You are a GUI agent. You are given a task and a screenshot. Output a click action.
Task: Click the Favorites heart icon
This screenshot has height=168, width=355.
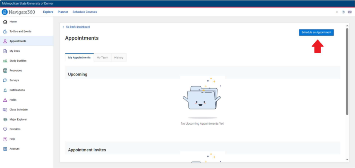tap(5, 129)
